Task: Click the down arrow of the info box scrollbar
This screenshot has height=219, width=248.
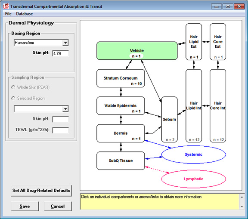Action: 242,207
